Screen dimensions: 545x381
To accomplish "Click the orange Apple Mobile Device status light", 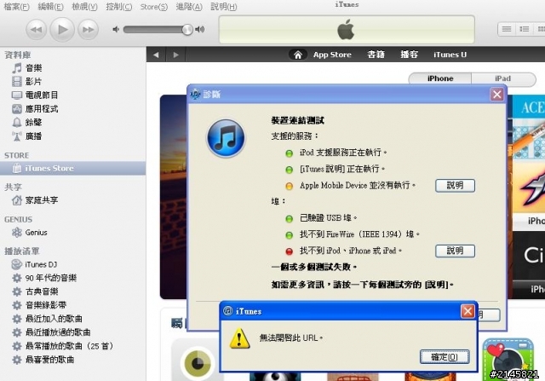I will (290, 186).
